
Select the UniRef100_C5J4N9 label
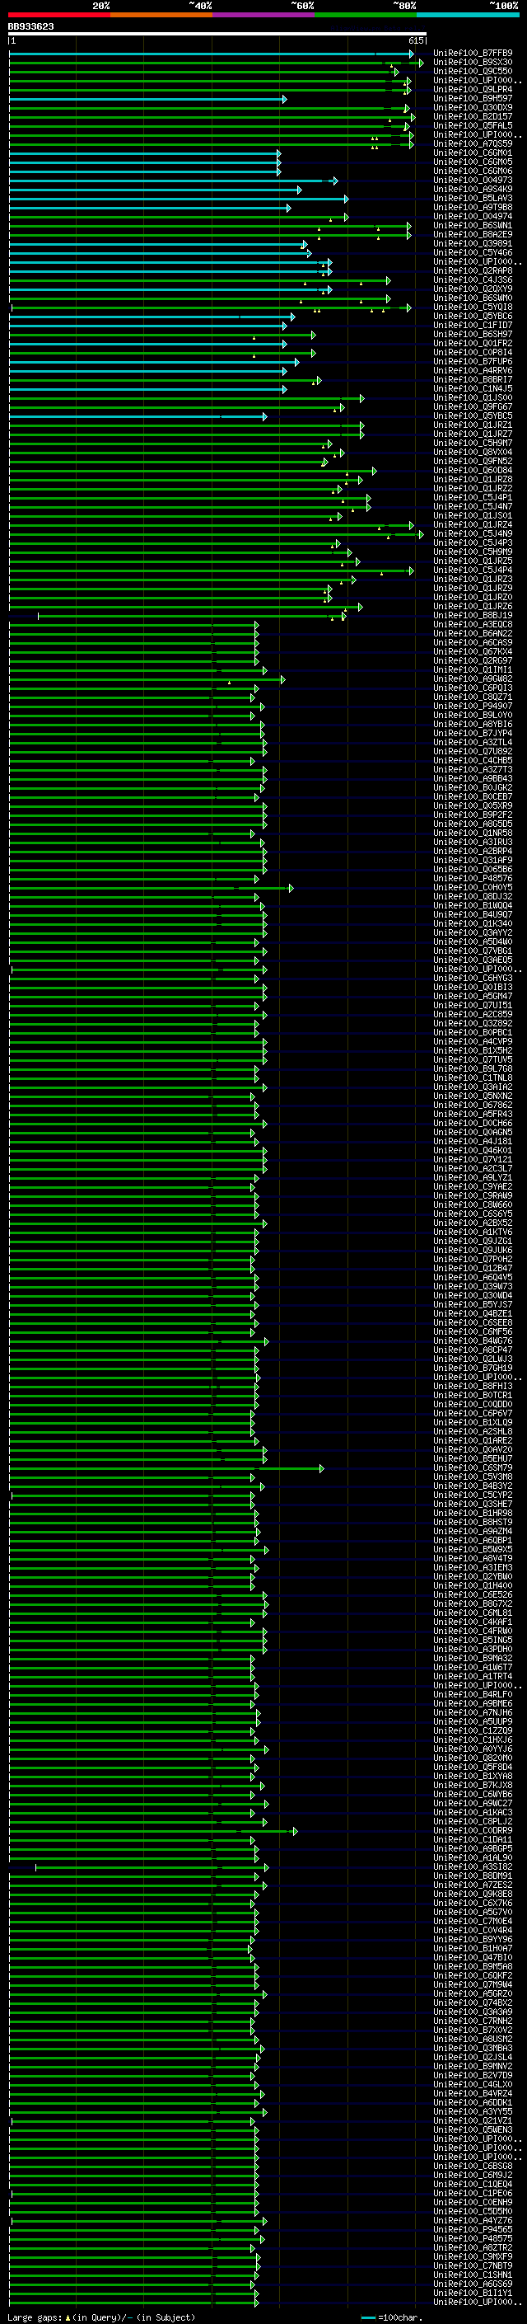point(473,534)
